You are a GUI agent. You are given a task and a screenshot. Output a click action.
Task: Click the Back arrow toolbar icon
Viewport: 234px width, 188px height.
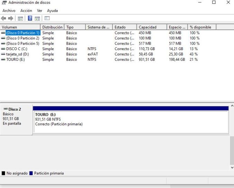4,18
